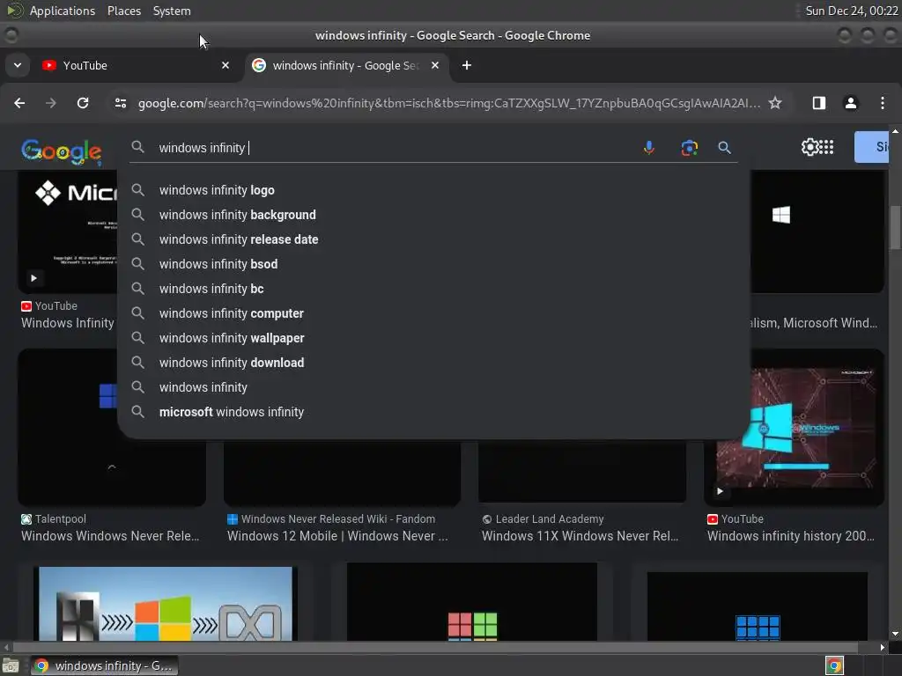Open Google Lens image search icon
902x676 pixels.
click(689, 148)
